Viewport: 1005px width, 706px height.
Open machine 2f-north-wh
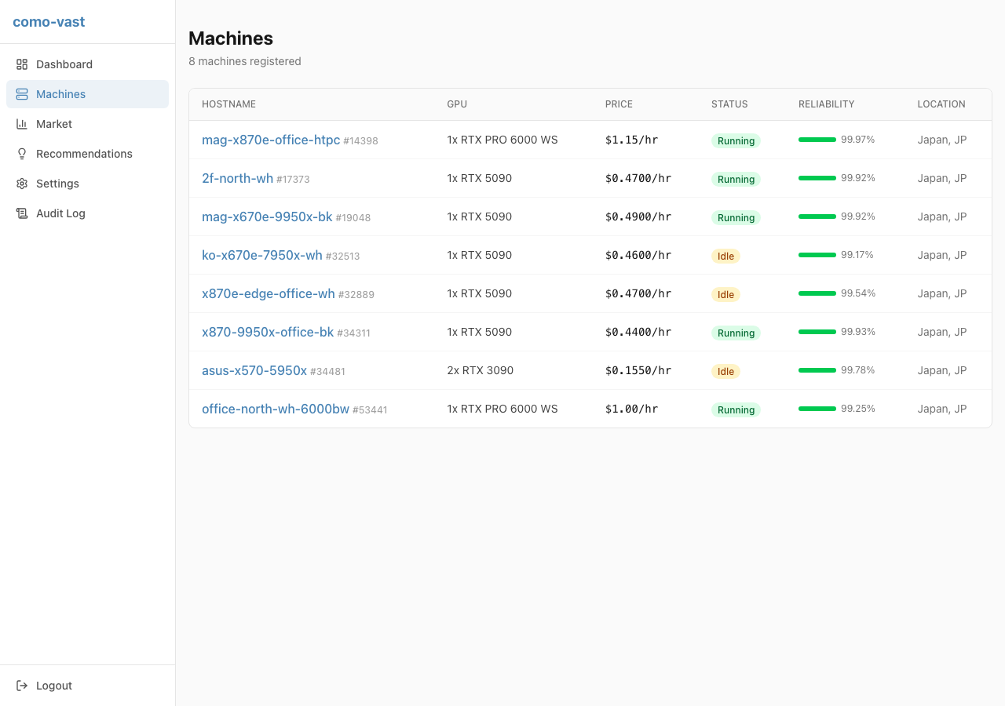tap(237, 178)
